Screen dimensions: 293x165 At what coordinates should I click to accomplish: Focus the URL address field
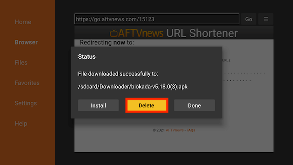157,19
